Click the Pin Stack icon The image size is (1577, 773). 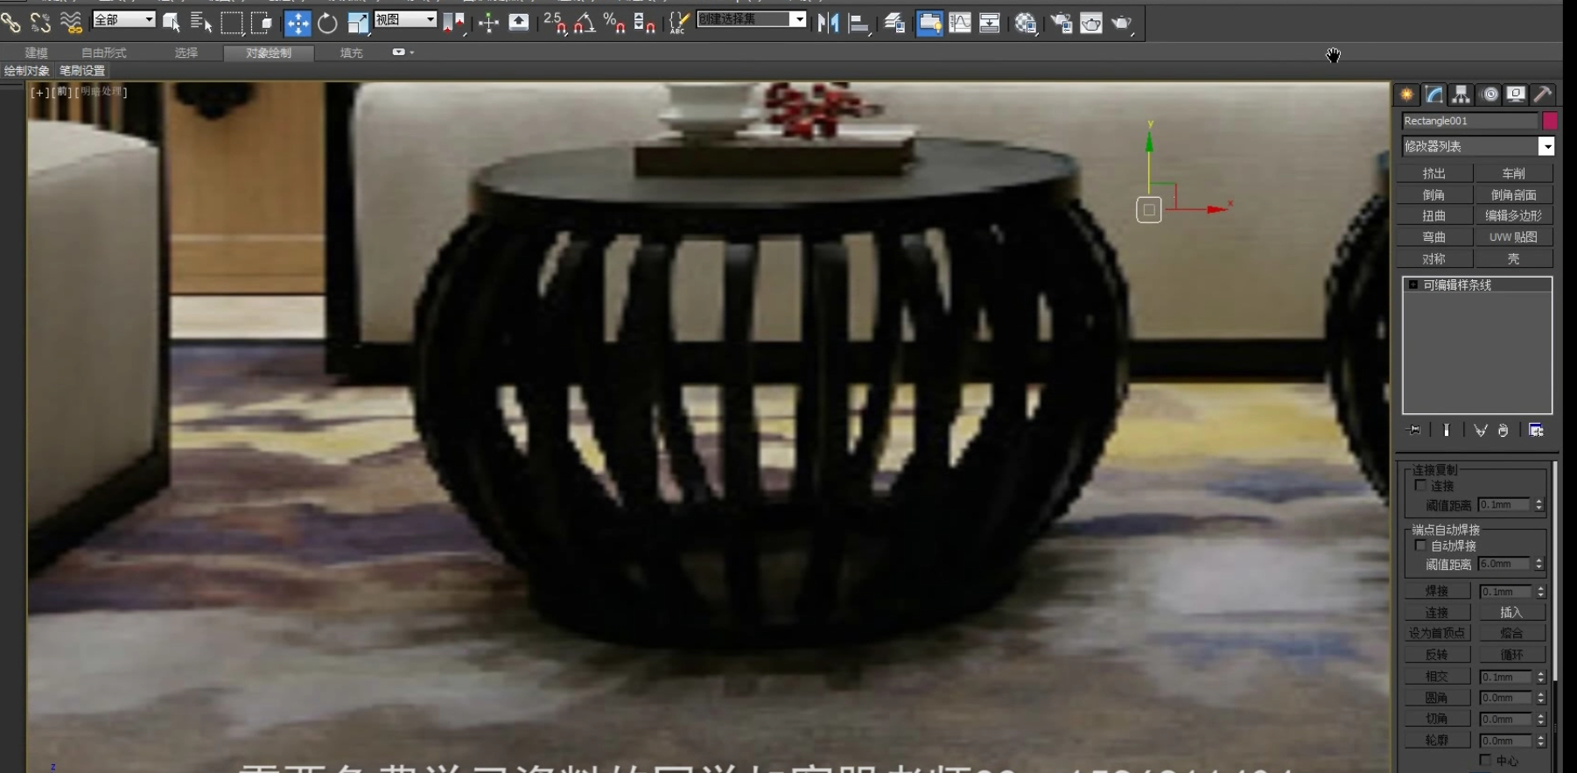coord(1414,430)
